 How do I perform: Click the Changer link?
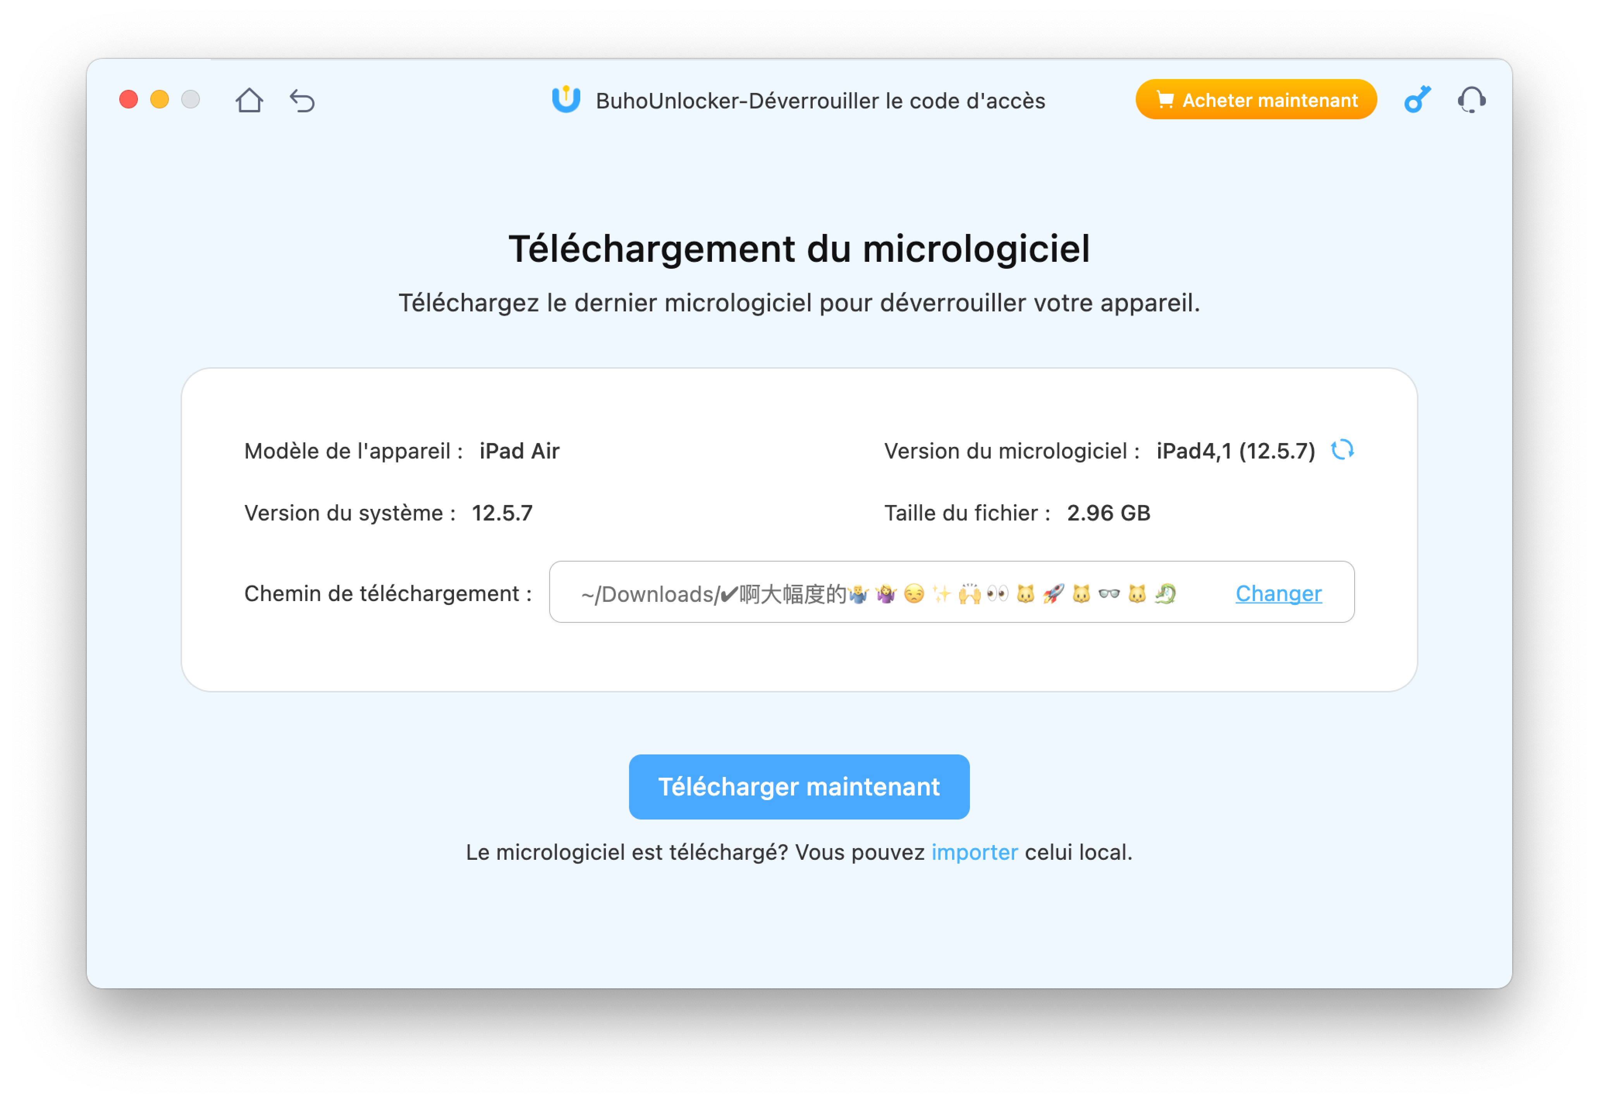[1278, 593]
